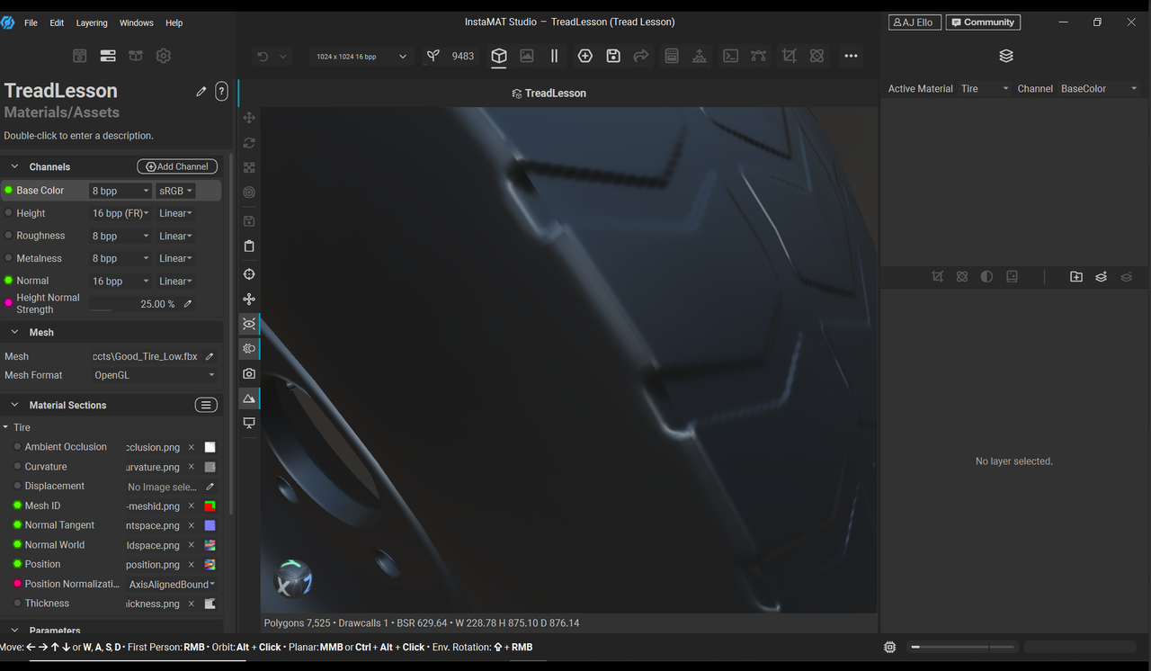Click the 3D cube viewport icon

(499, 56)
